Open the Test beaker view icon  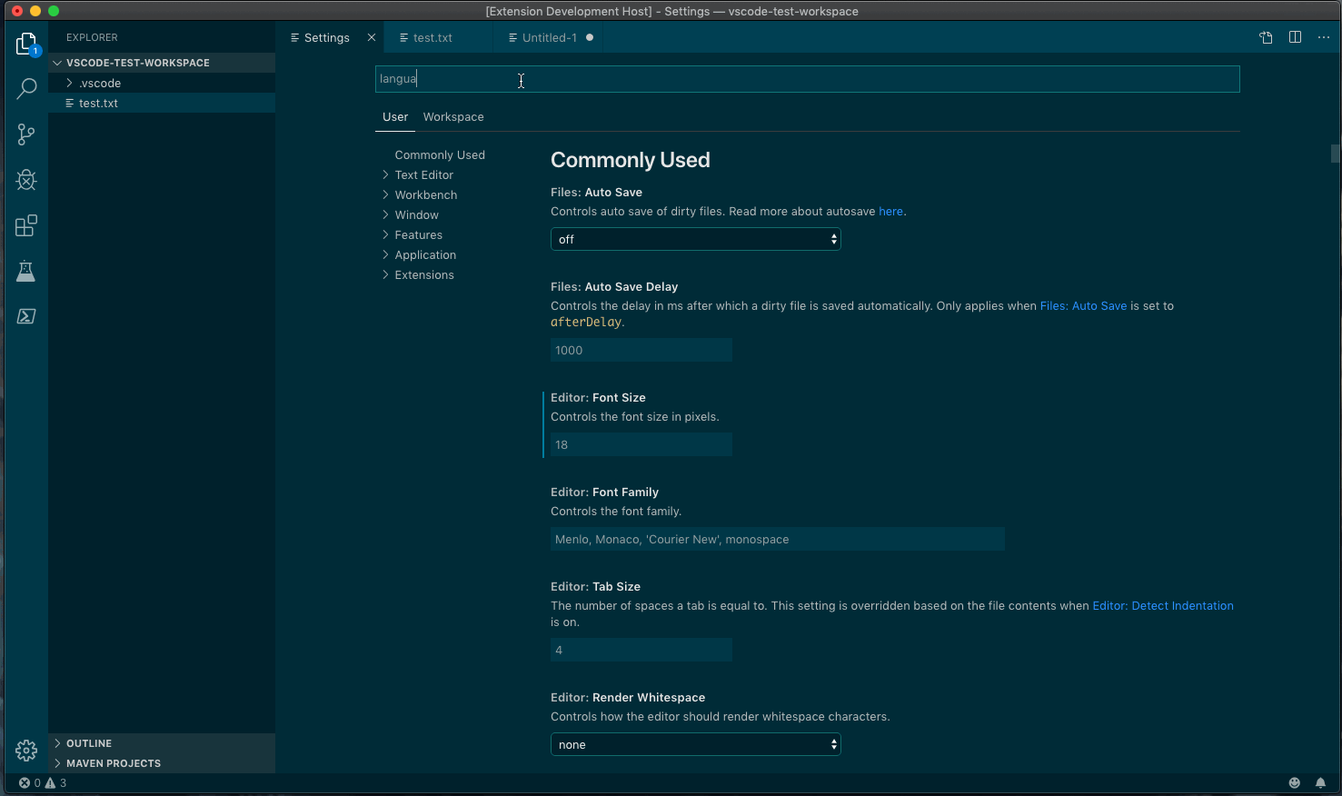point(26,271)
